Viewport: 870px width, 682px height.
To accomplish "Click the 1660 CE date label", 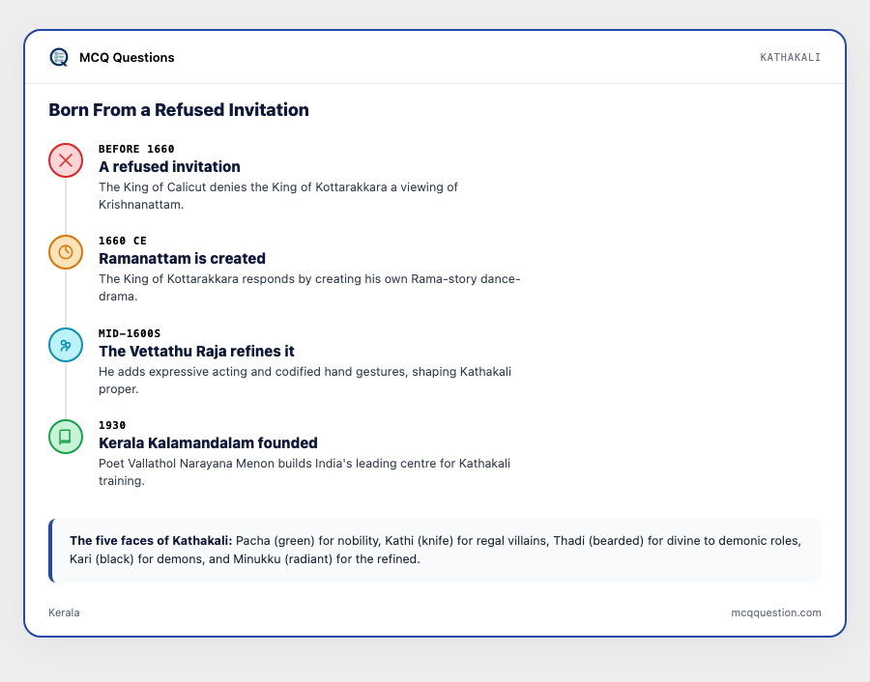I will tap(123, 241).
